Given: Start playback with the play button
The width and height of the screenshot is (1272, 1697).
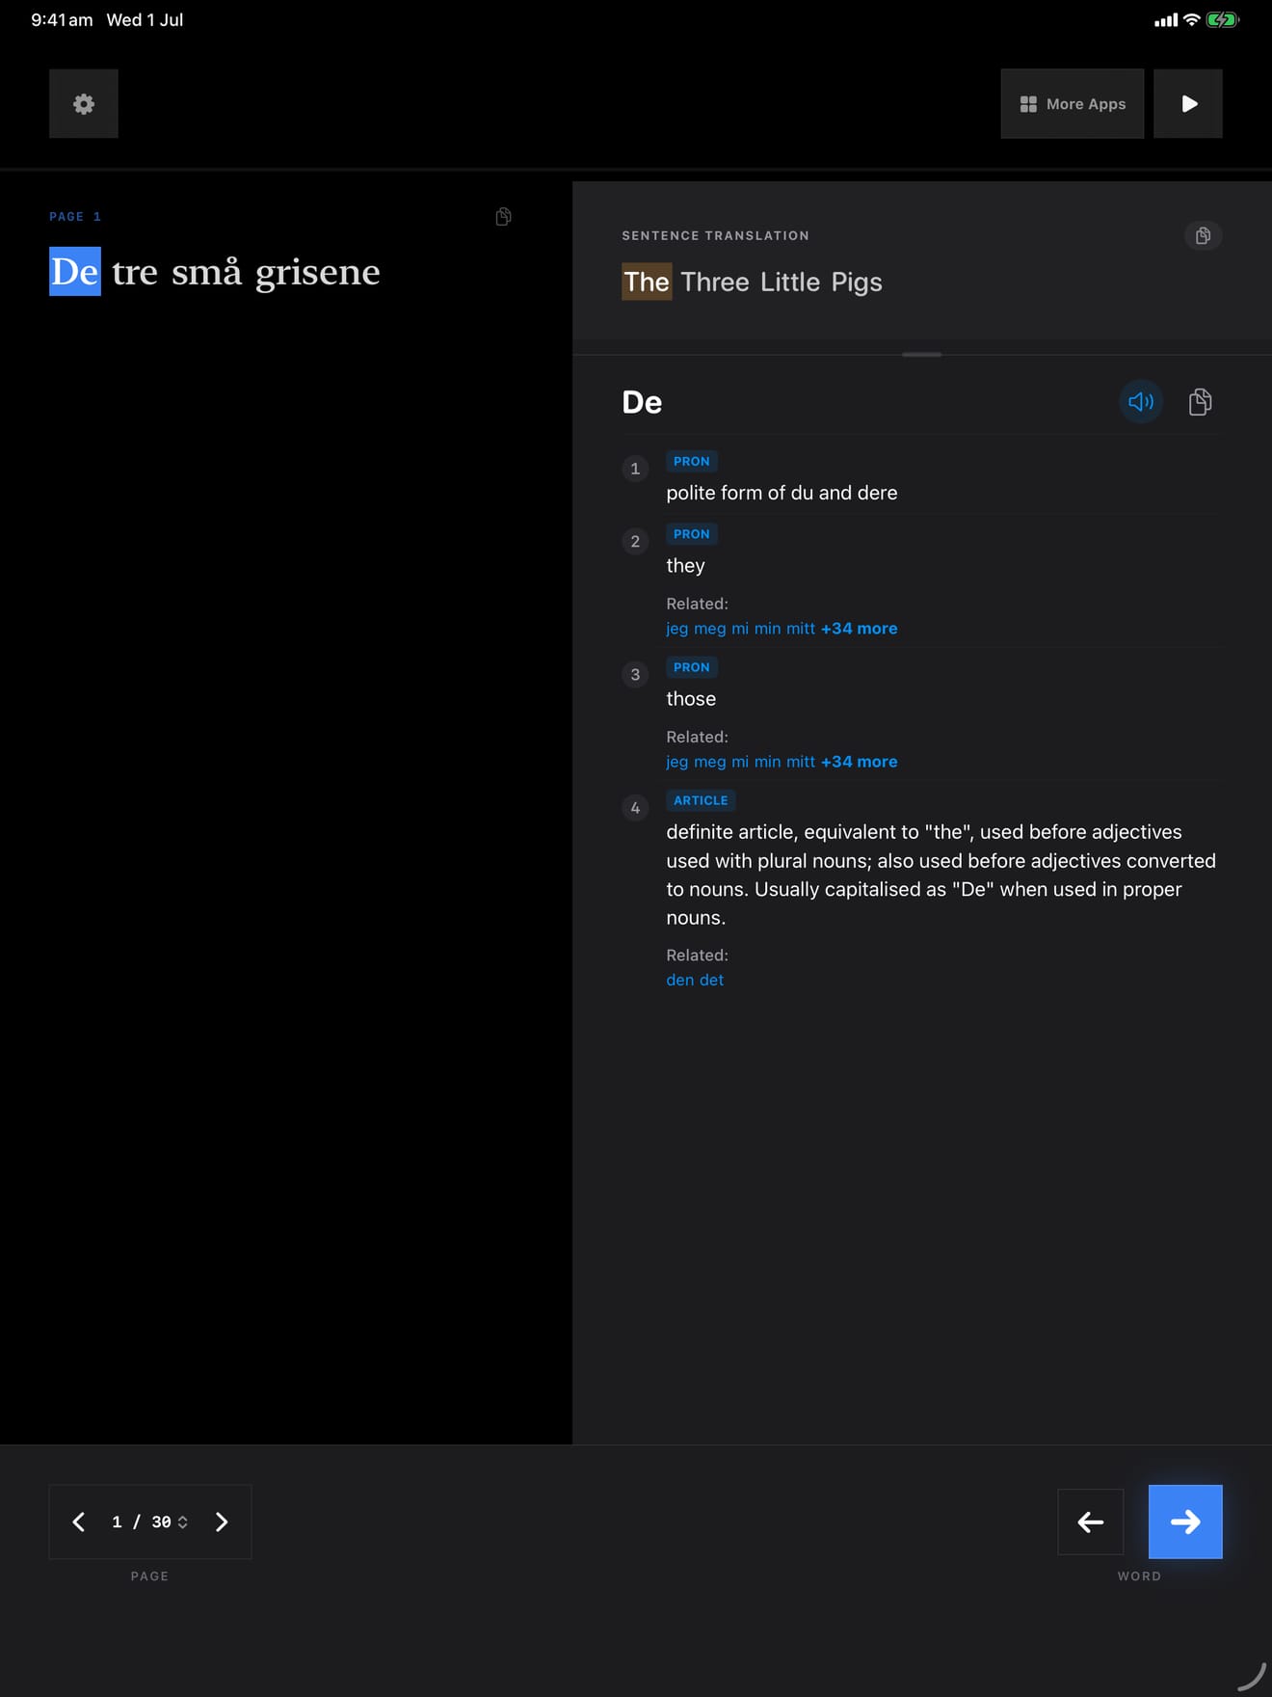Looking at the screenshot, I should 1188,103.
